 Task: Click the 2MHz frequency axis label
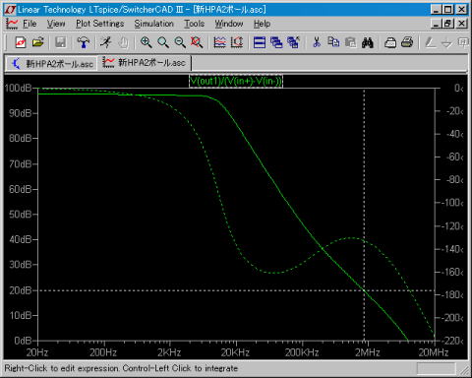(367, 352)
